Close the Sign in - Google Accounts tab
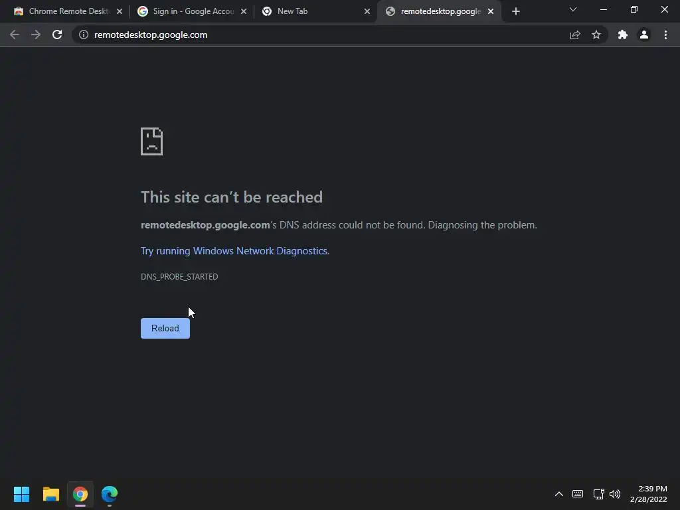The height and width of the screenshot is (510, 680). tap(244, 12)
